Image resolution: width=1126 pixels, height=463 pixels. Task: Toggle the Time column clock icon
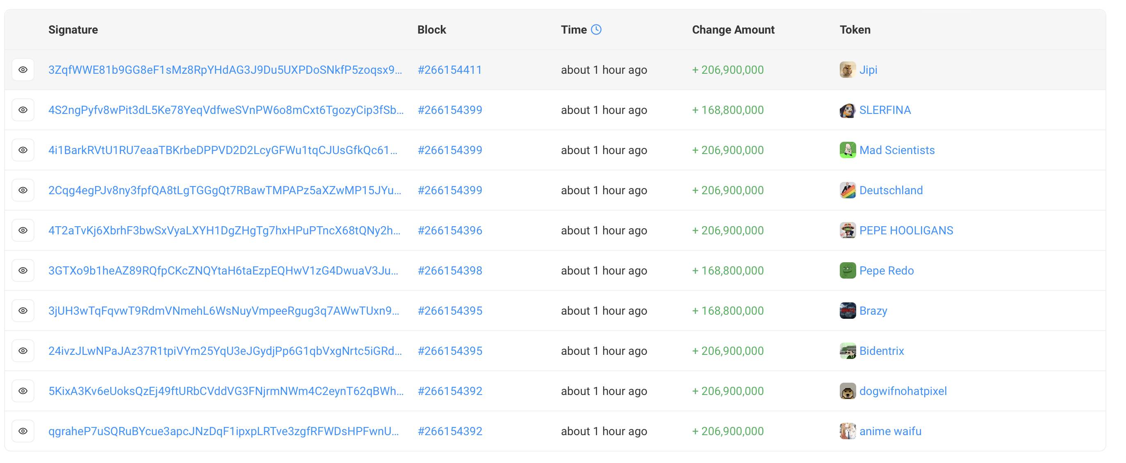[596, 30]
